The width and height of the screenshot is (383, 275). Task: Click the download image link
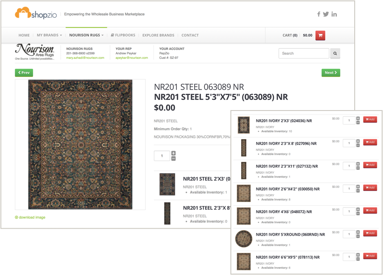(x=30, y=218)
